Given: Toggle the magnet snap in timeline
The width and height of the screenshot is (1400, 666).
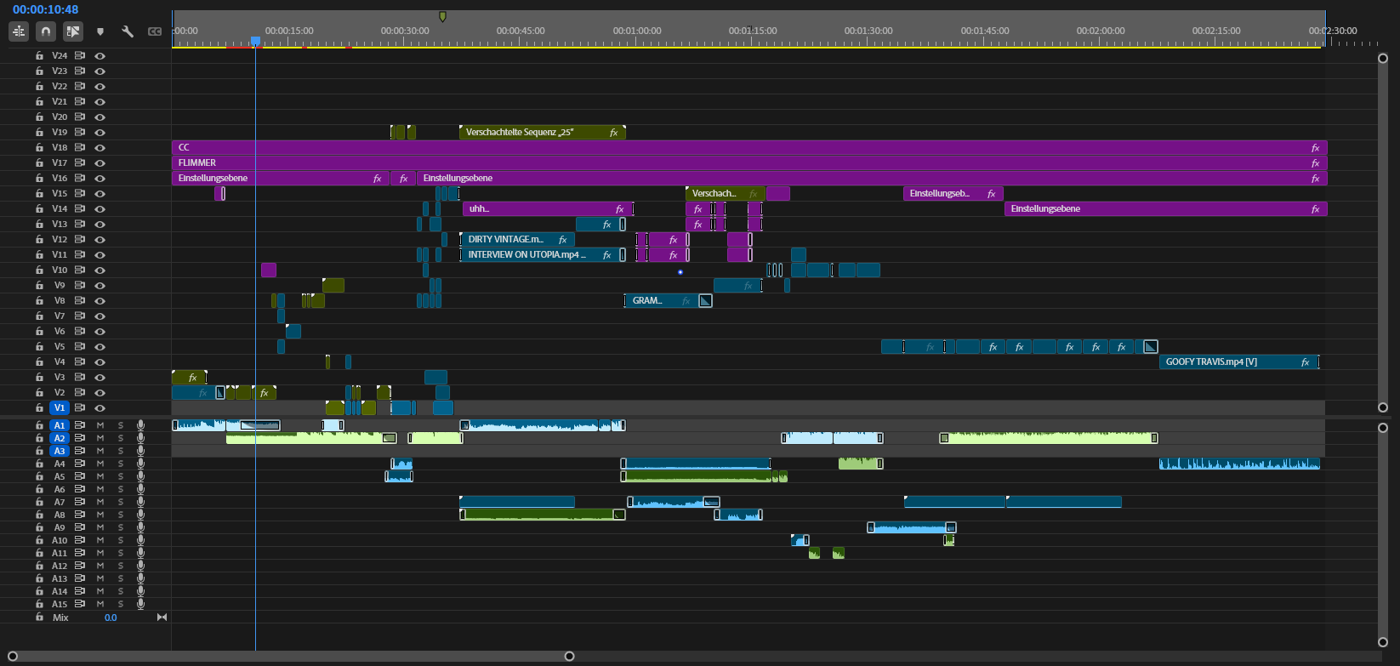Looking at the screenshot, I should tap(46, 31).
